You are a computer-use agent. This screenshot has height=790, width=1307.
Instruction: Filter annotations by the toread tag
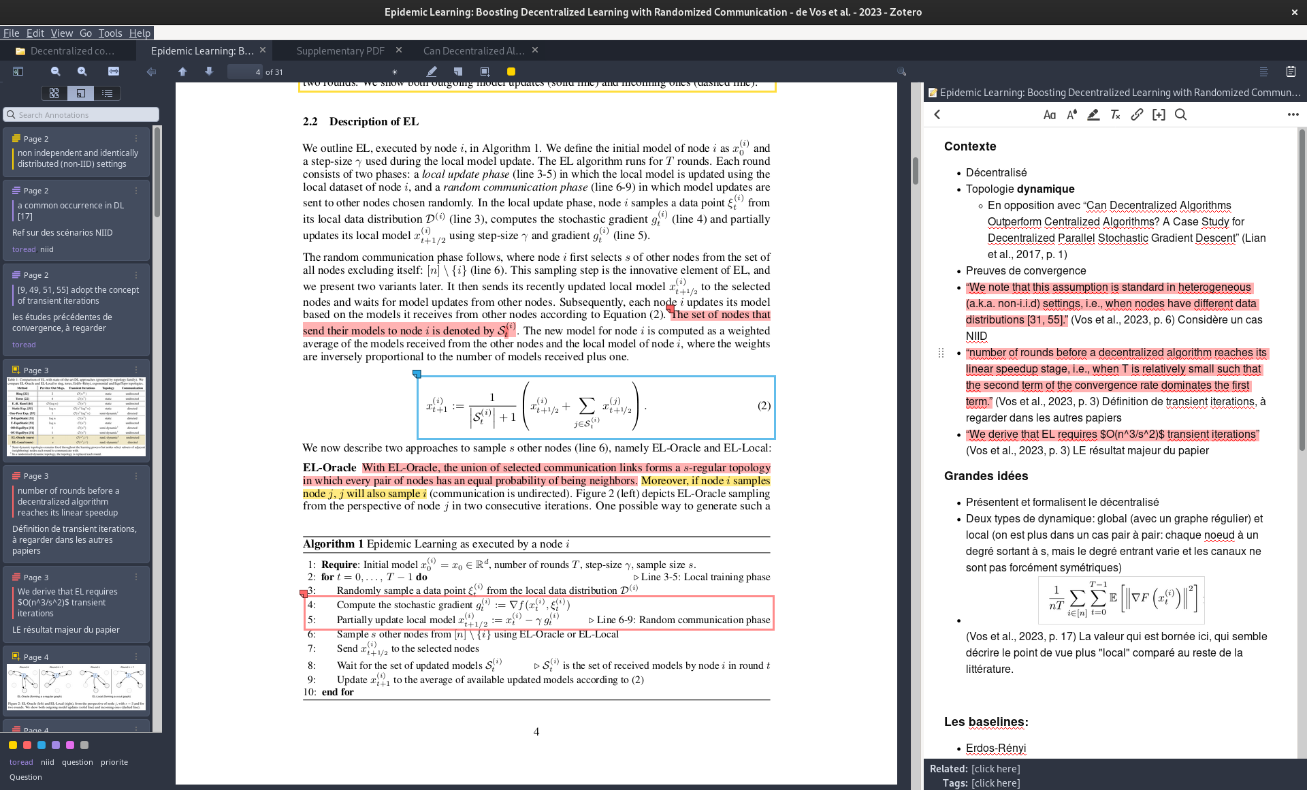click(x=21, y=762)
